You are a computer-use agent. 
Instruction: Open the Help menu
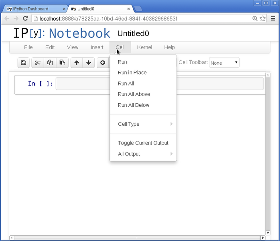click(x=169, y=47)
